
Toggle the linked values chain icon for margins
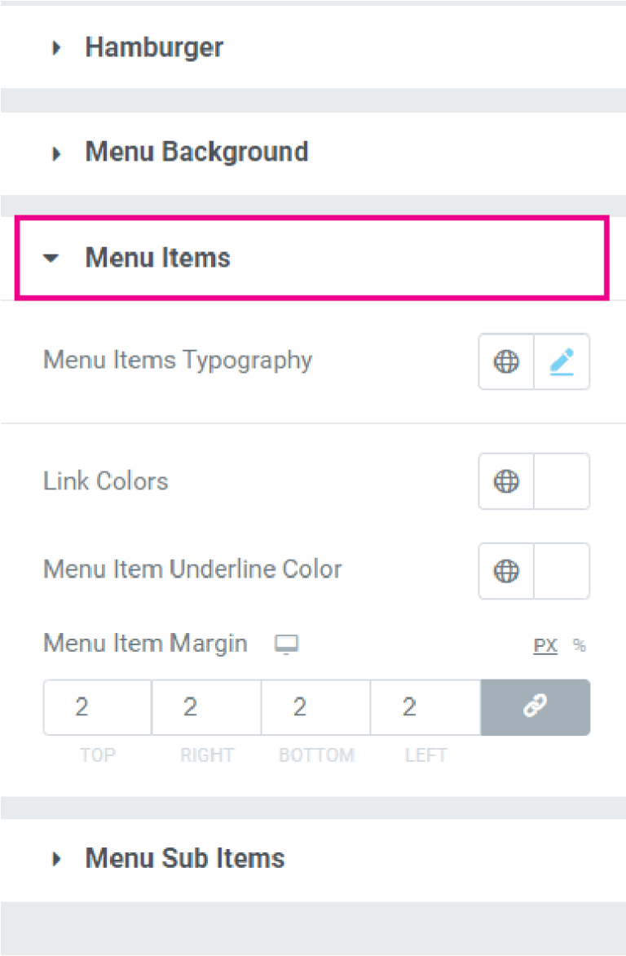click(x=535, y=707)
